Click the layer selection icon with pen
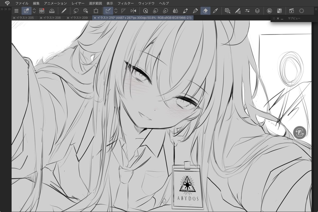The height and width of the screenshot is (212, 318). [x=227, y=11]
